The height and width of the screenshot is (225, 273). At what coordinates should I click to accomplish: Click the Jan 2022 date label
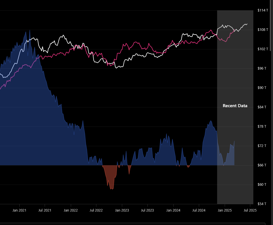pos(71,210)
